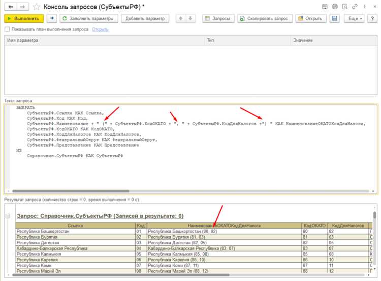Image resolution: width=381 pixels, height=281 pixels.
Task: Open the Запросы list
Action: [x=218, y=18]
